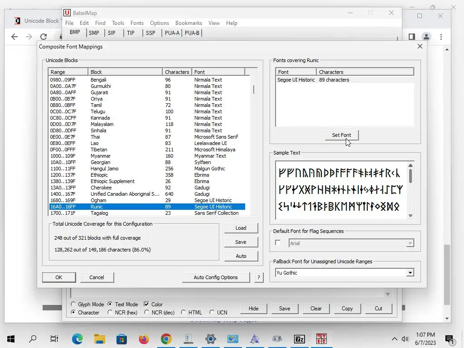
Task: Click BabelMap title bar logo icon
Action: click(x=67, y=13)
